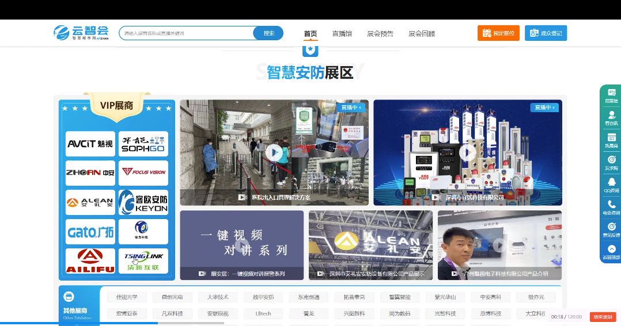The width and height of the screenshot is (621, 326).
Task: Open the 展会预告 tab
Action: [380, 33]
